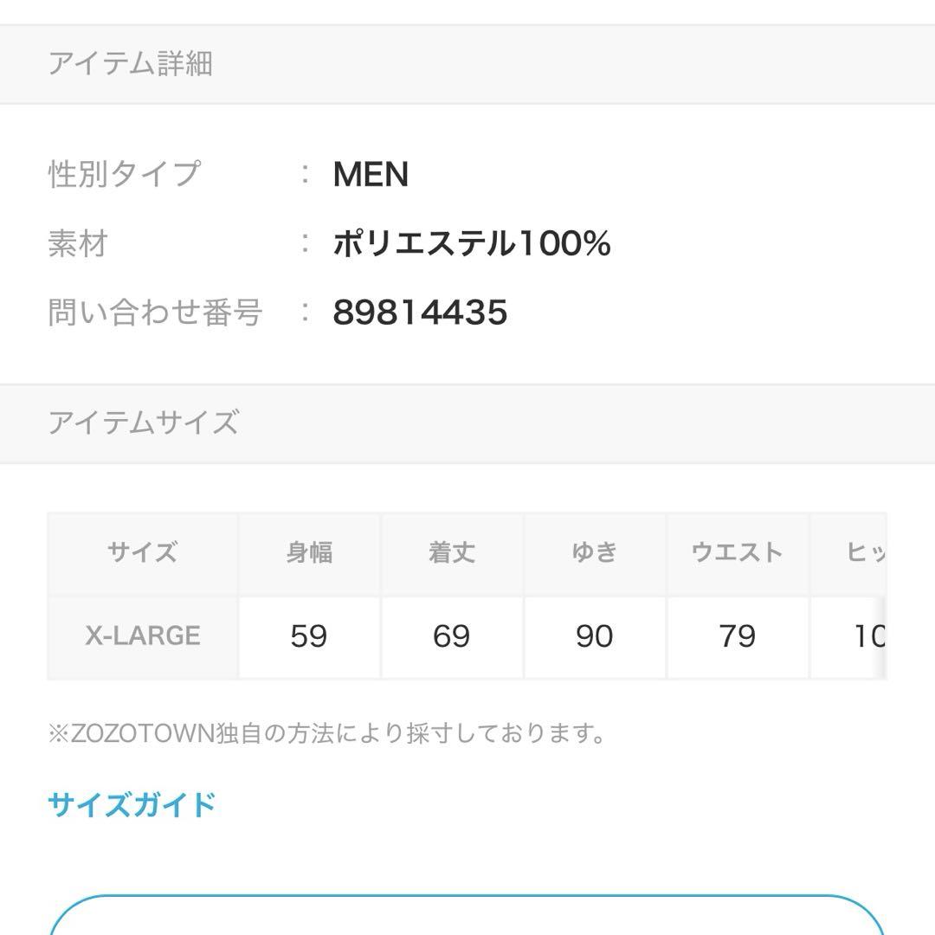Viewport: 935px width, 935px height.
Task: Select the inquiry number 89814435
Action: click(x=421, y=312)
